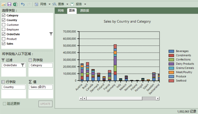Viewport: 198px width, 114px height.
Task: Expand the 报告 dropdown arrow in toolbar
Action: [85, 4]
